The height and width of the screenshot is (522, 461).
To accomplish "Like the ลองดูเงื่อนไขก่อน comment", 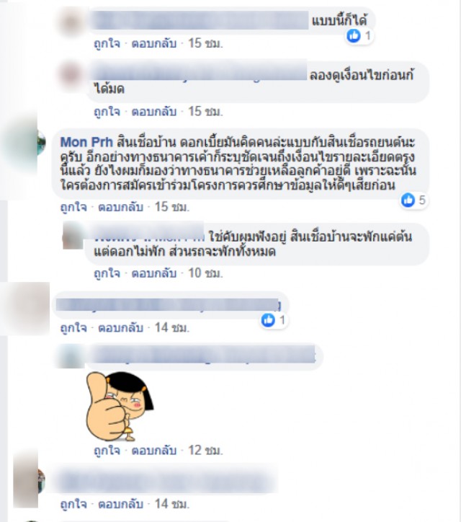I will click(107, 112).
